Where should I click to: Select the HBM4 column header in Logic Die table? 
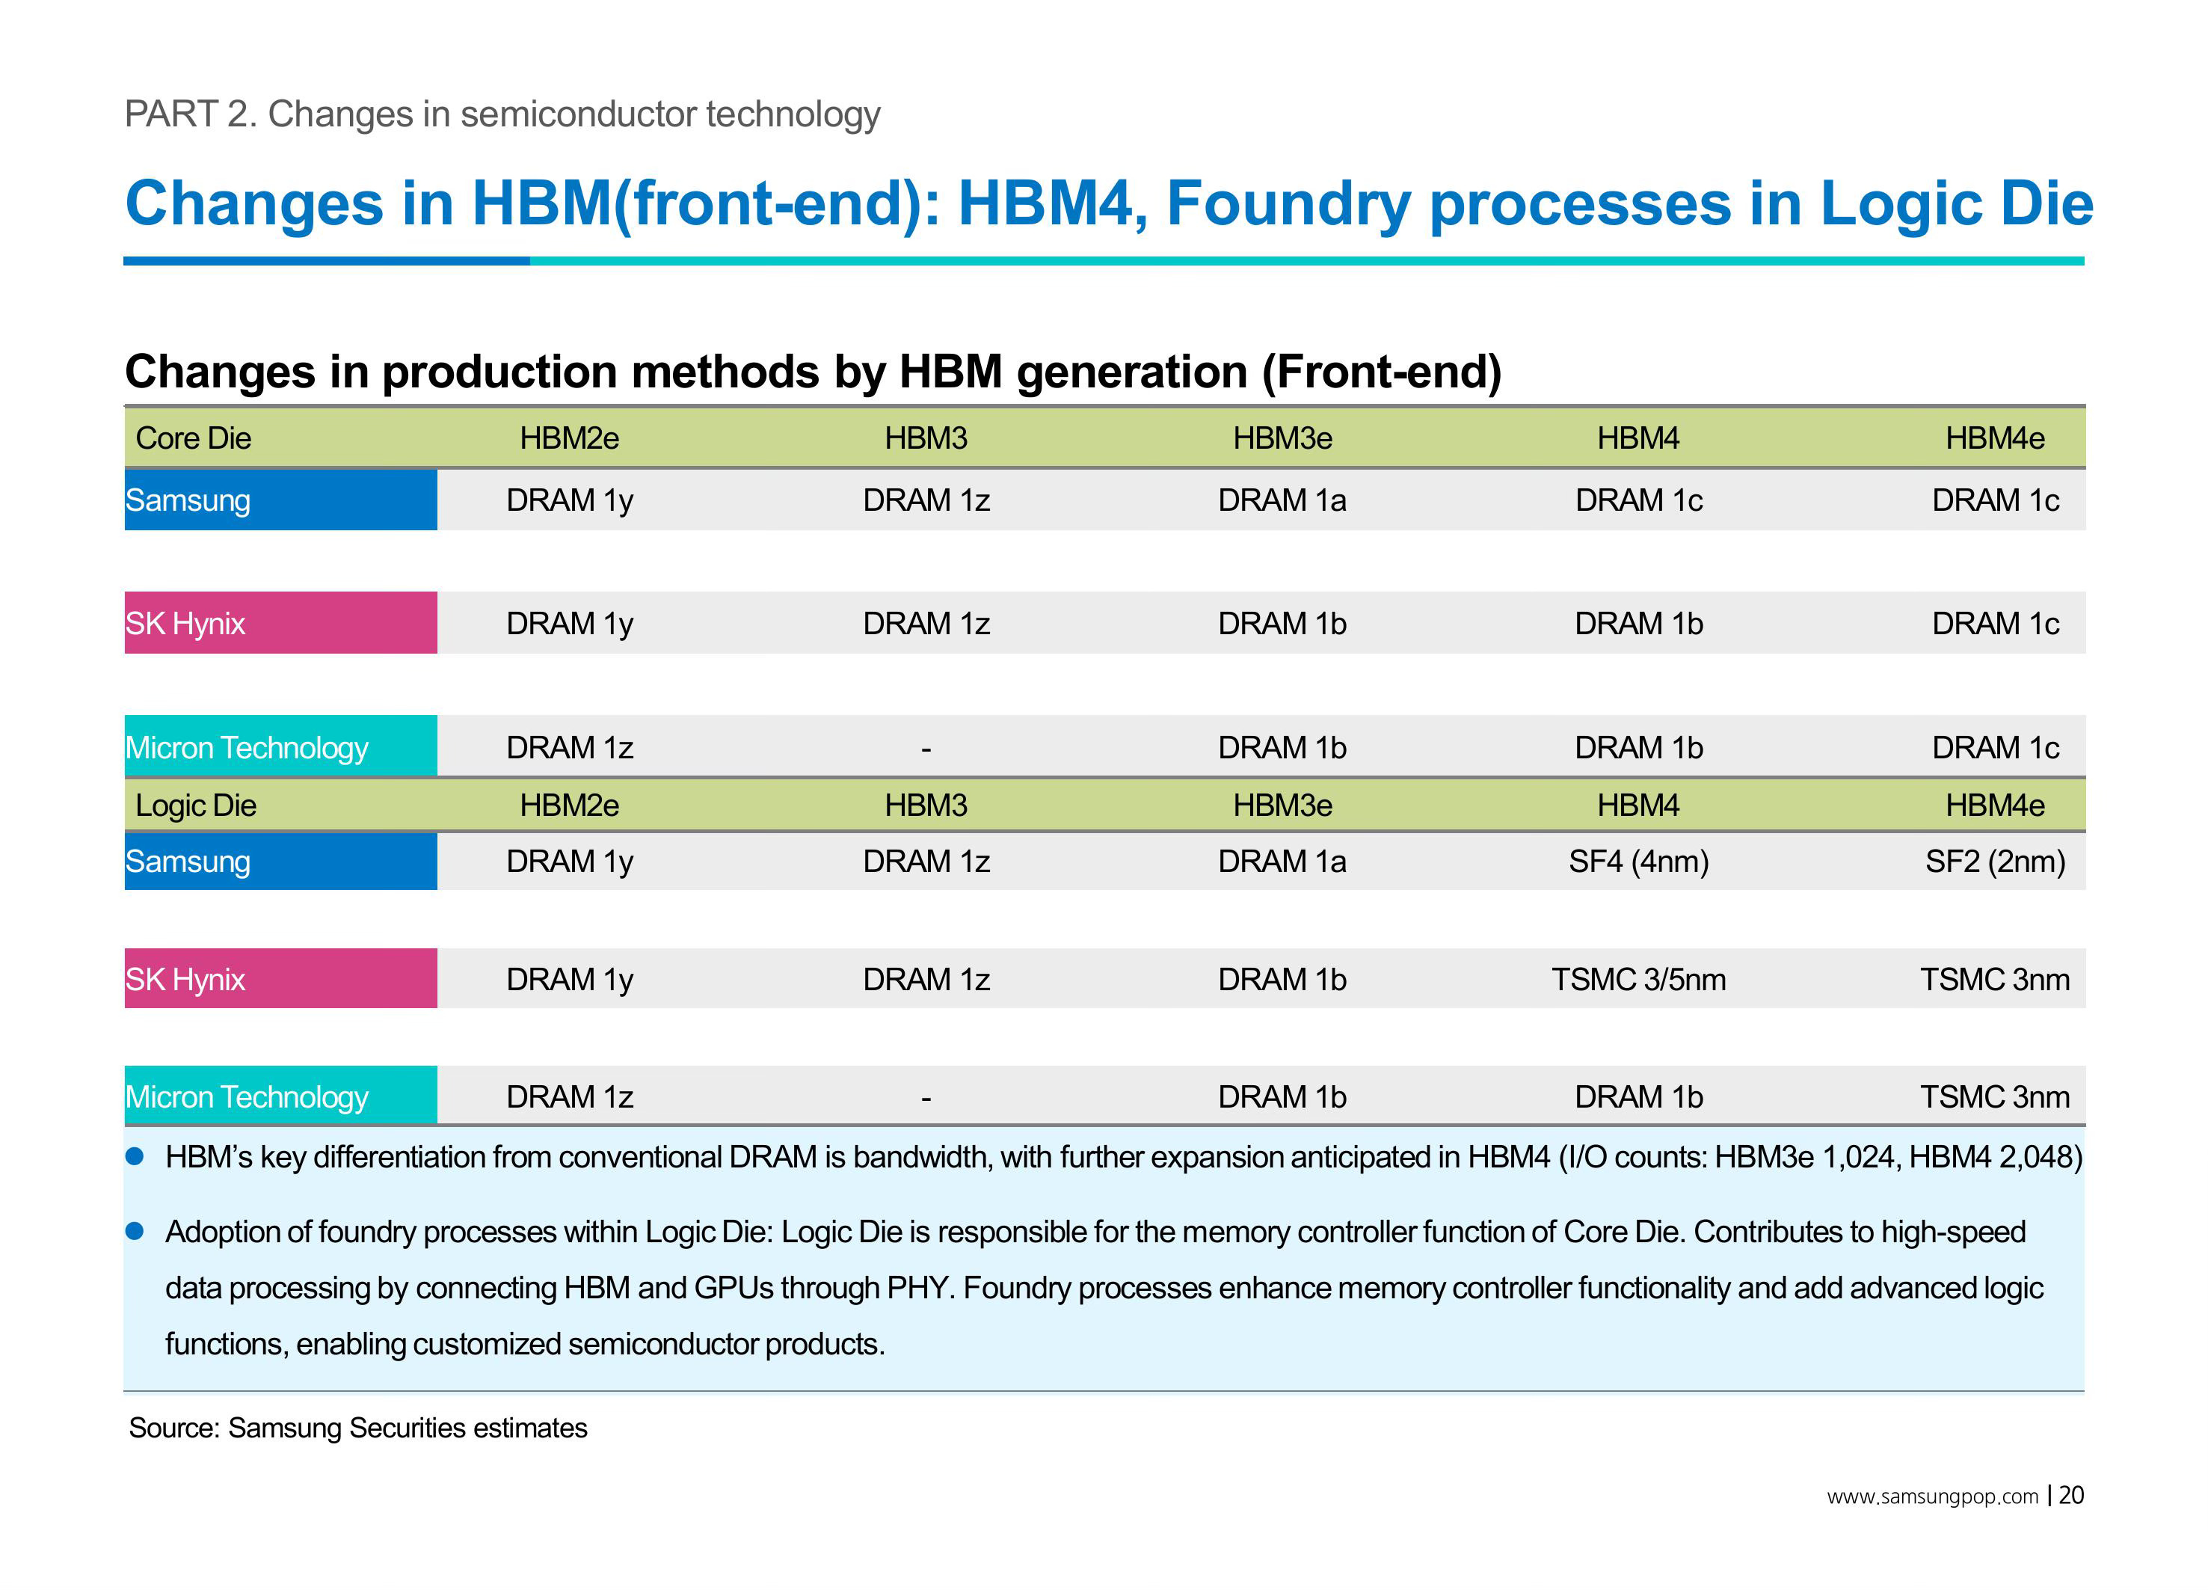point(1638,805)
